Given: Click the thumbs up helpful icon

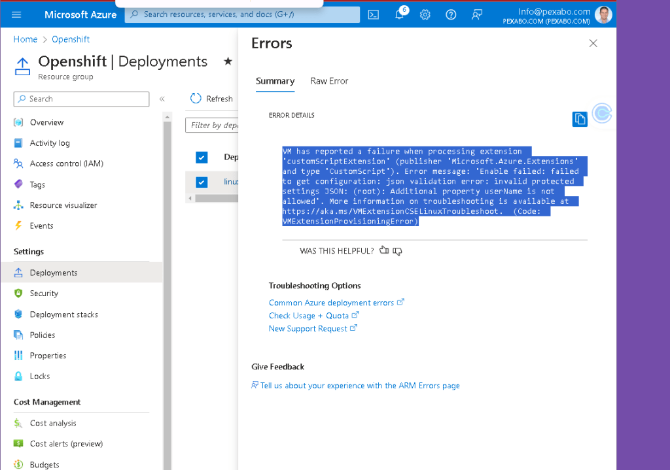Looking at the screenshot, I should [384, 250].
